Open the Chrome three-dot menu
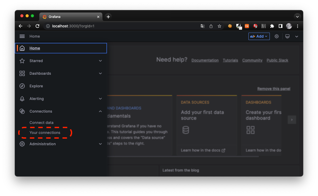Screen dimensions: 318x196 click(x=297, y=26)
